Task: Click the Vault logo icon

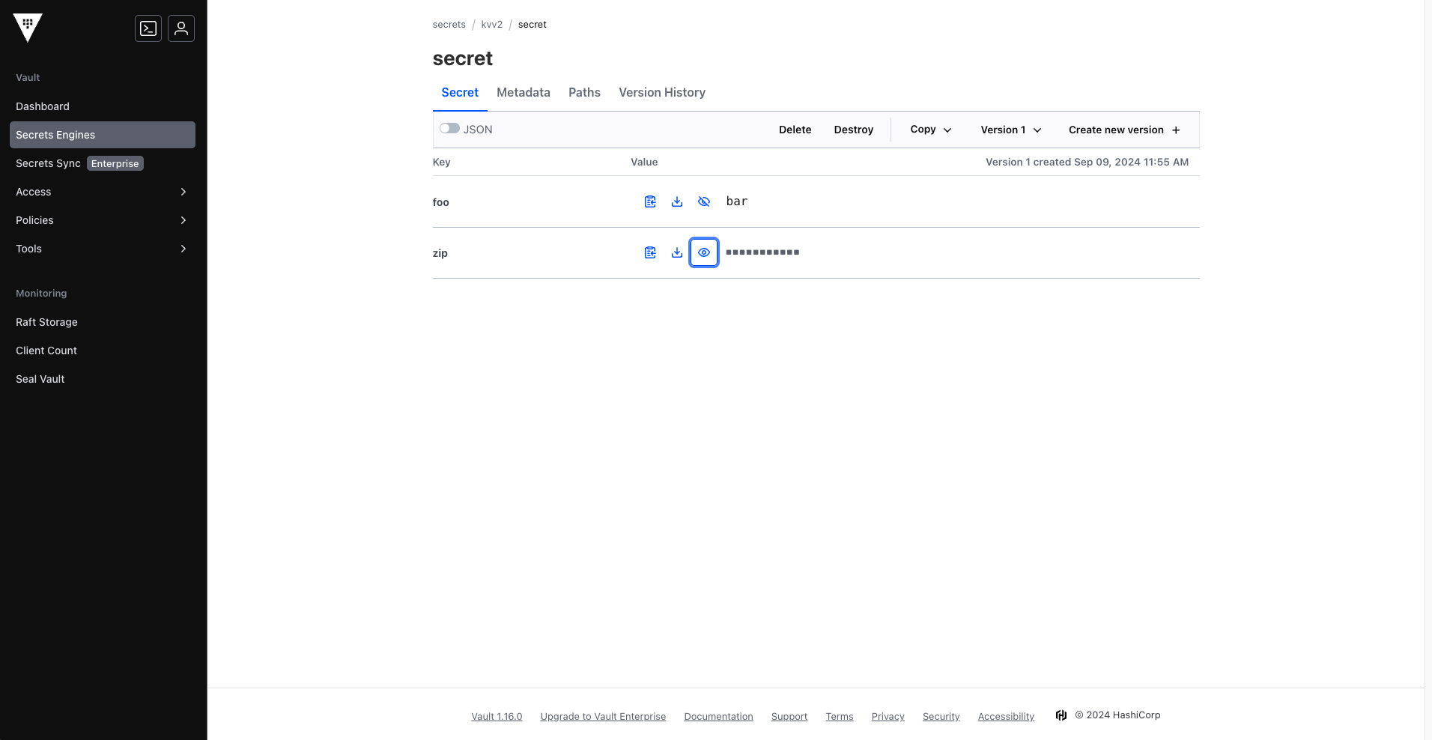Action: coord(28,28)
